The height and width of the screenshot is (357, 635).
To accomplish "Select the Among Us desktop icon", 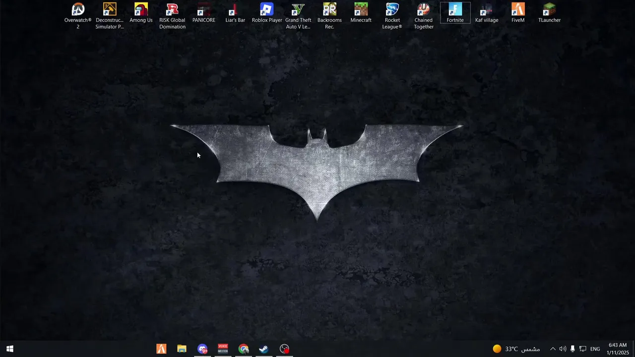I will point(141,13).
